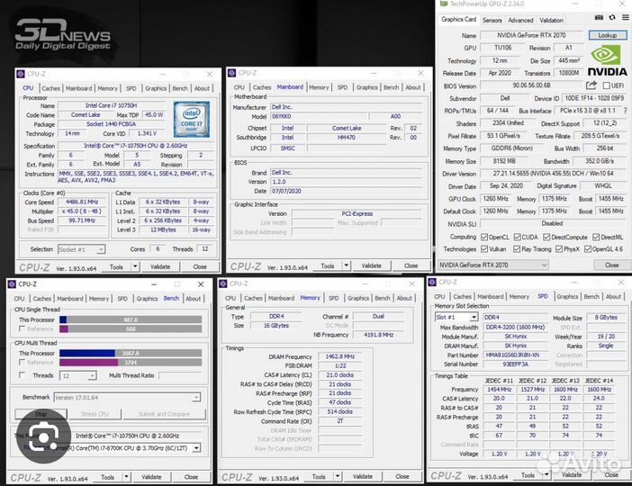
Task: Click the GPU-Z screenshot camera icon
Action: click(599, 17)
